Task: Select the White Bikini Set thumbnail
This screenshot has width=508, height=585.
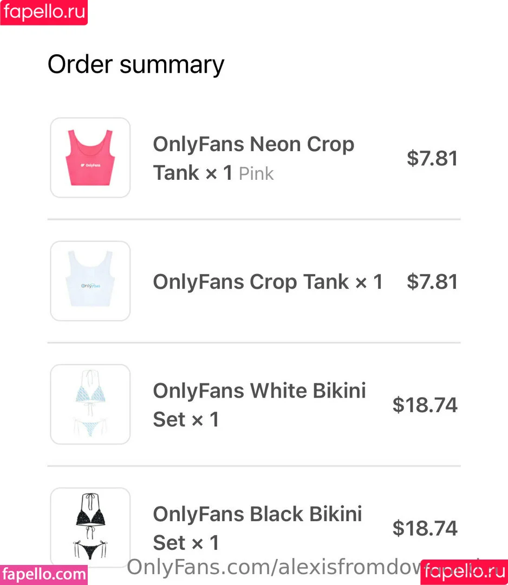Action: [90, 404]
